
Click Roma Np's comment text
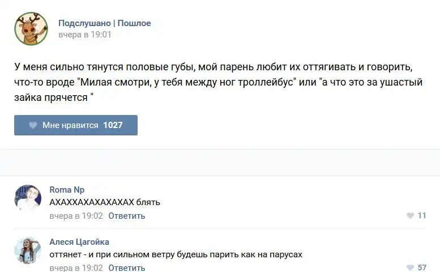click(x=105, y=202)
